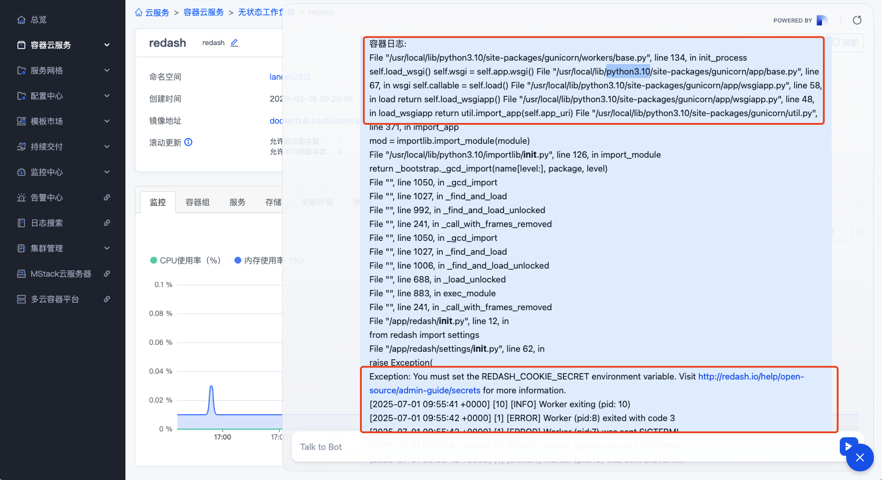The image size is (882, 480).
Task: Click the 容器云服务 sidebar icon
Action: (x=21, y=45)
